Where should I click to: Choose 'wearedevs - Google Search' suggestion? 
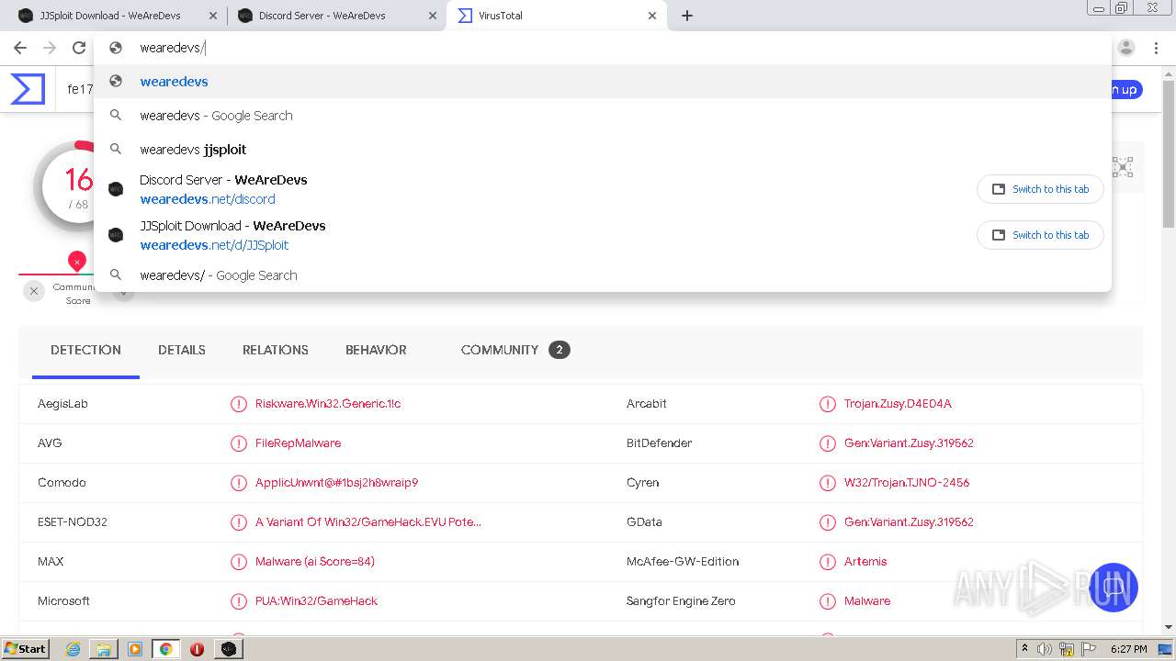[603, 116]
